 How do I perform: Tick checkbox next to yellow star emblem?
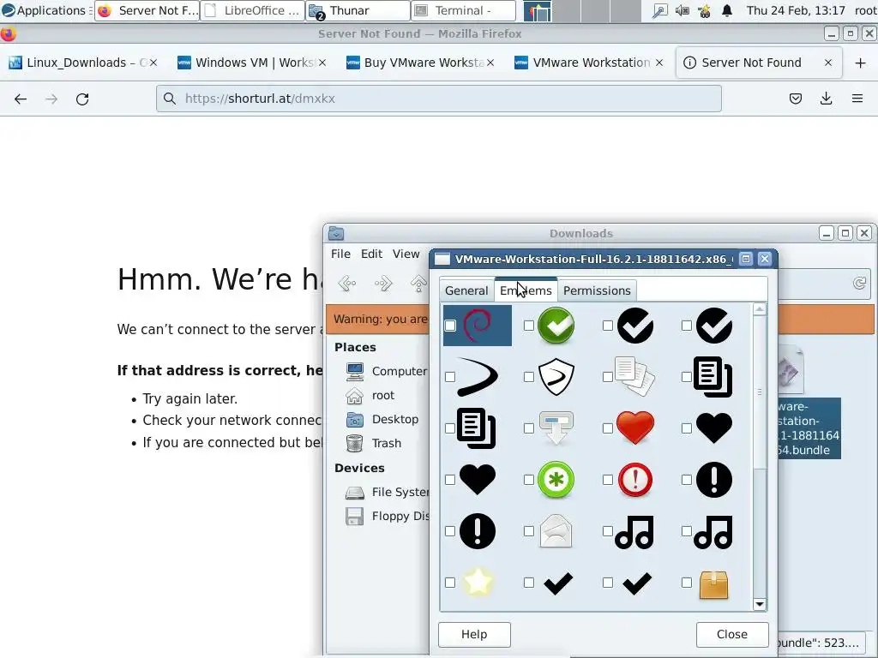(450, 583)
